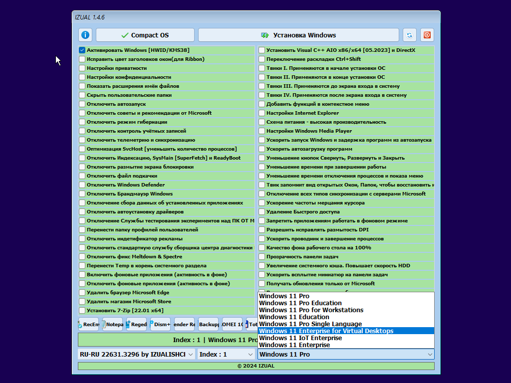
Task: Select plain Windows 11 Enterprise entry
Action: [x=346, y=345]
